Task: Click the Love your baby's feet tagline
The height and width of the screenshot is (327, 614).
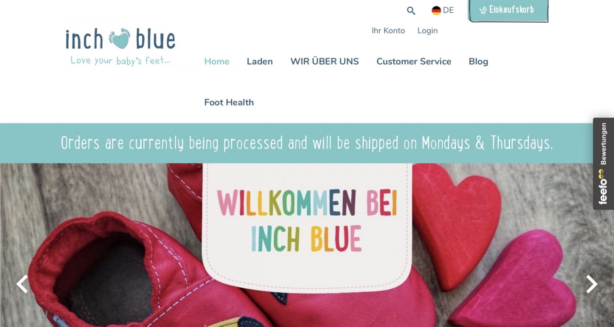Action: pos(120,61)
